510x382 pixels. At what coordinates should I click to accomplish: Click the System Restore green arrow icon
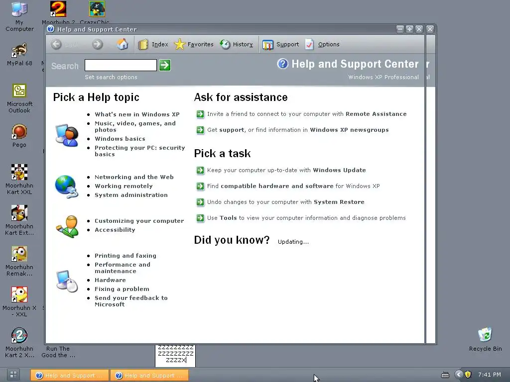(200, 202)
